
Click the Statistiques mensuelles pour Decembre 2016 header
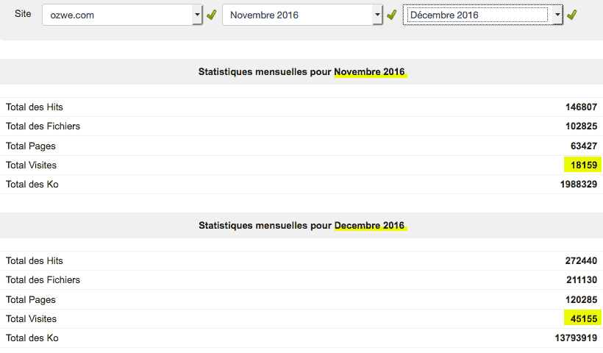(x=301, y=225)
